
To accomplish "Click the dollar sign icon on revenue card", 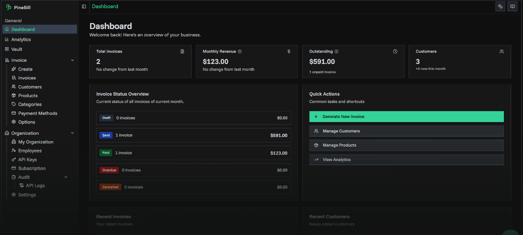I will 289,52.
